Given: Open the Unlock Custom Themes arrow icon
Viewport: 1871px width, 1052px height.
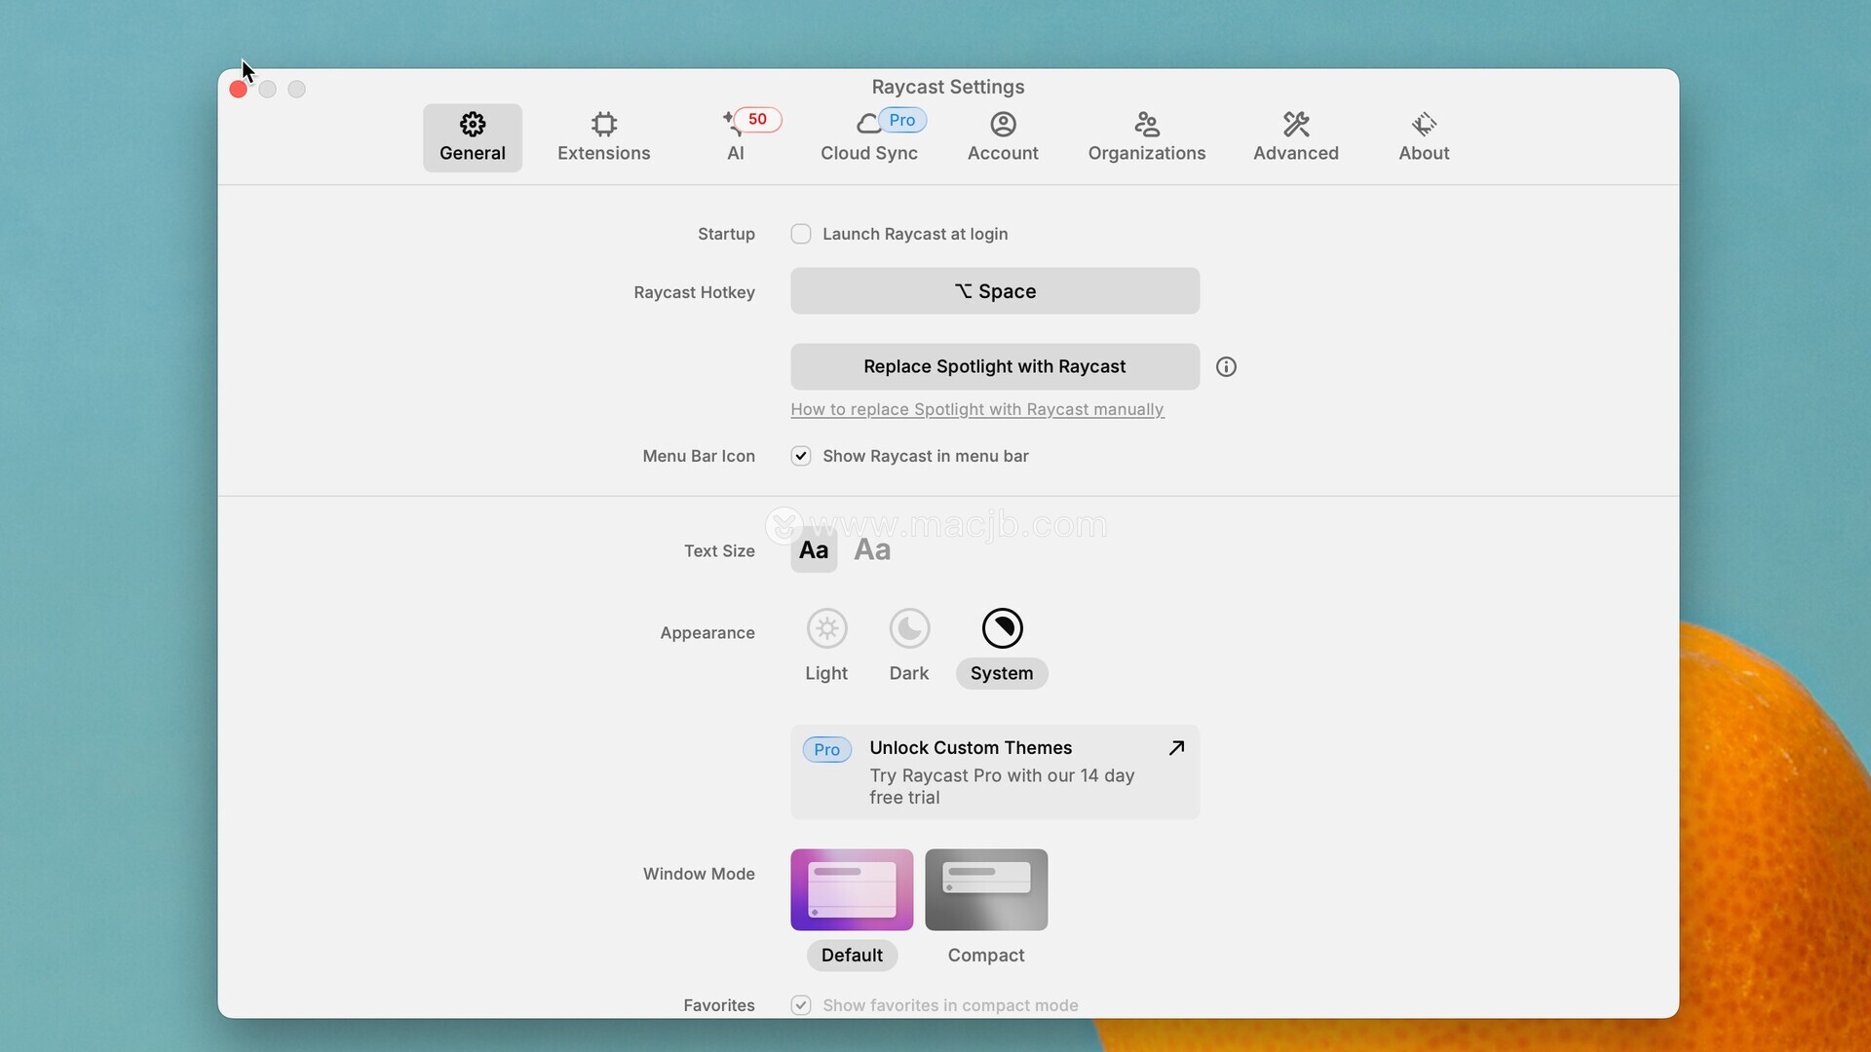Looking at the screenshot, I should pos(1176,748).
